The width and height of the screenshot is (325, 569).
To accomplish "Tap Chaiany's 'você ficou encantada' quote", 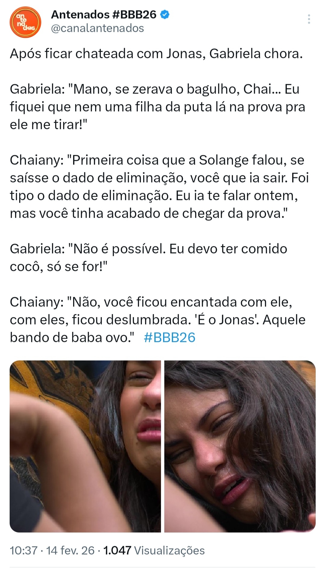I will pos(157,320).
